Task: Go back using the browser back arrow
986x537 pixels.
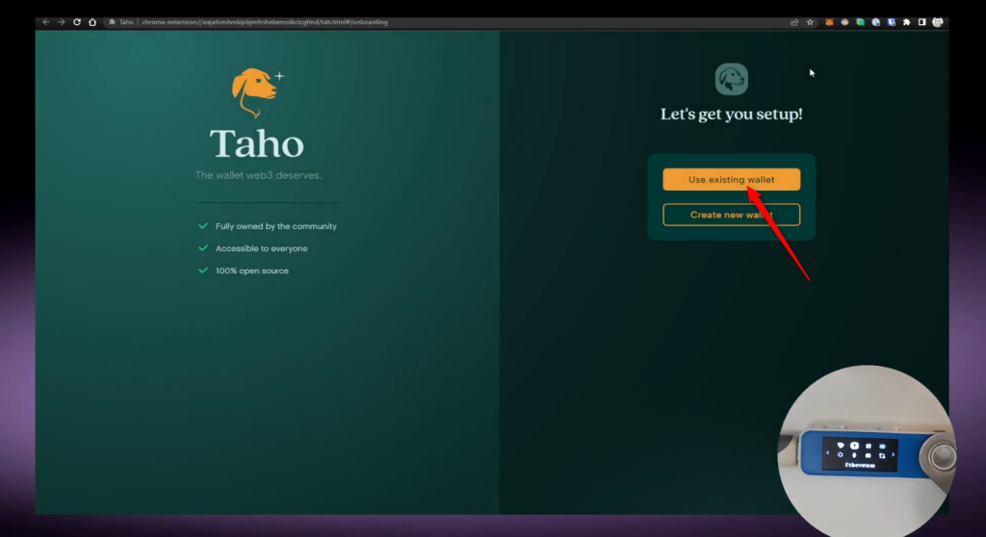Action: tap(45, 22)
